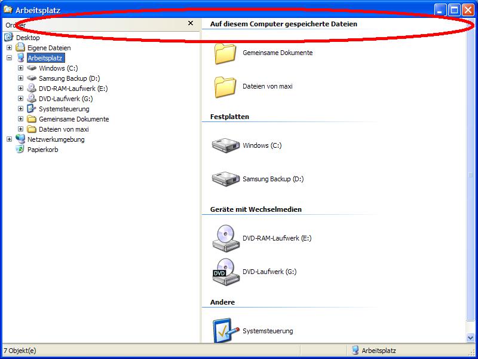The height and width of the screenshot is (359, 478).
Task: Select highlighted Arbeitsplatz label in tree
Action: pyautogui.click(x=45, y=58)
